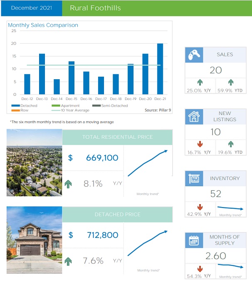Select the Rural Foothills header banner

157,8
